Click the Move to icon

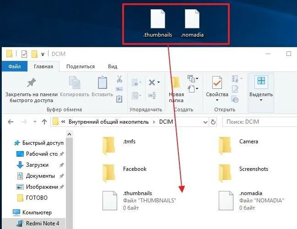[135, 82]
